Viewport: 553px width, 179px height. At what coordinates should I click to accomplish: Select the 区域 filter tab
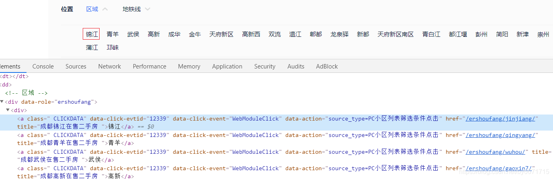[x=92, y=9]
